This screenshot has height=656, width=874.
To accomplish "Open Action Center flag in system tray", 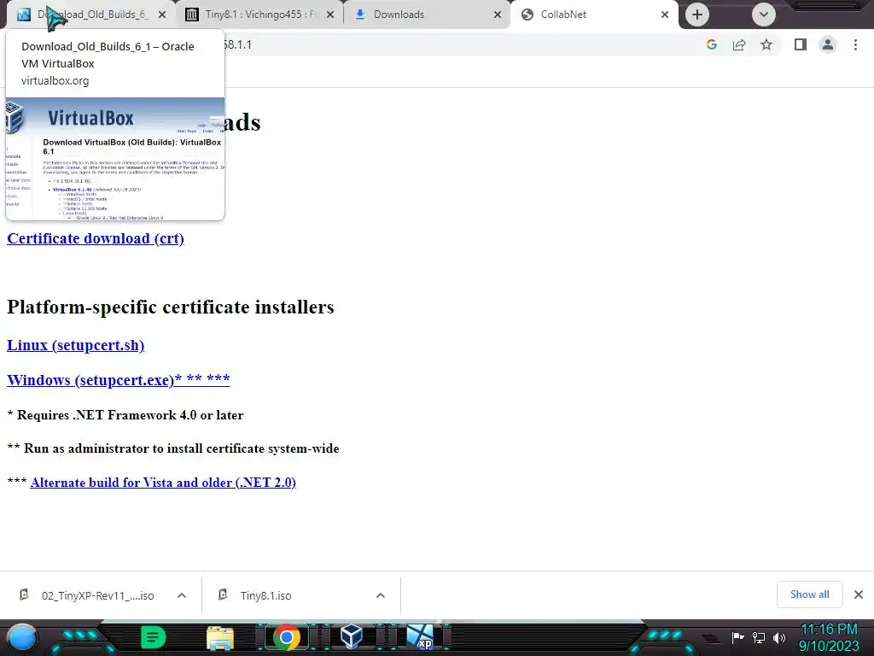I will (737, 637).
